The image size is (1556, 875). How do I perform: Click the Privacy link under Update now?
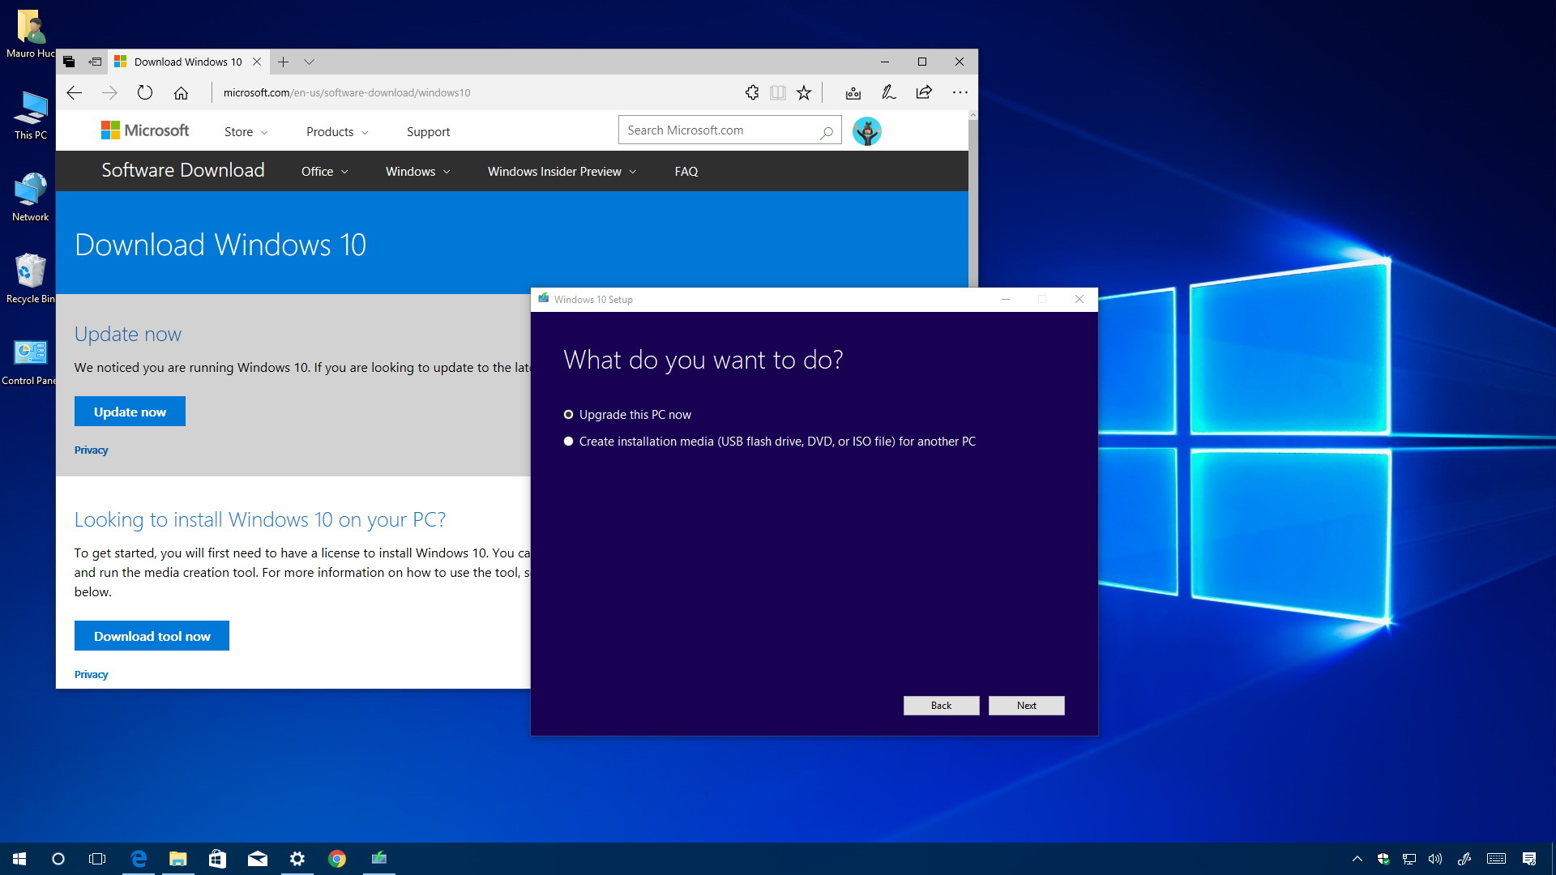91,449
